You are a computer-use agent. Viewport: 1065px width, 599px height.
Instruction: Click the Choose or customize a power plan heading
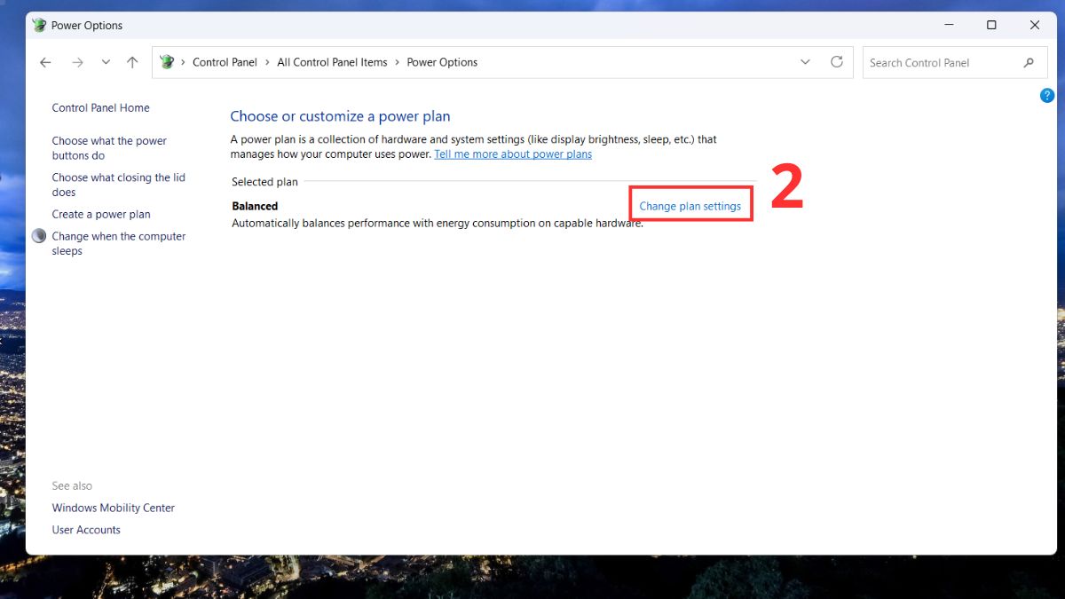[x=340, y=116]
